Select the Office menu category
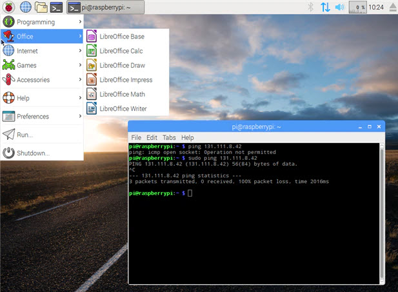 click(42, 36)
